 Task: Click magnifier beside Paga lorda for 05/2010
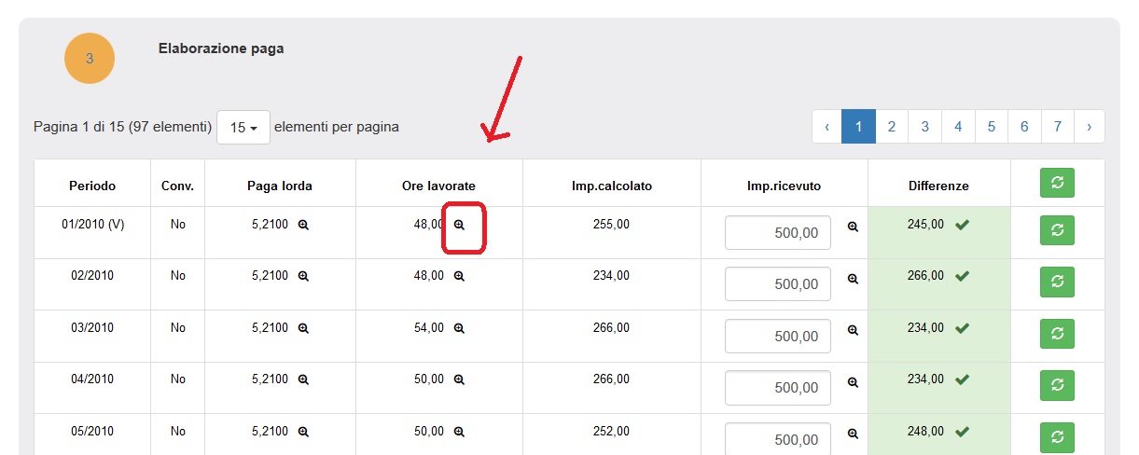pyautogui.click(x=303, y=432)
